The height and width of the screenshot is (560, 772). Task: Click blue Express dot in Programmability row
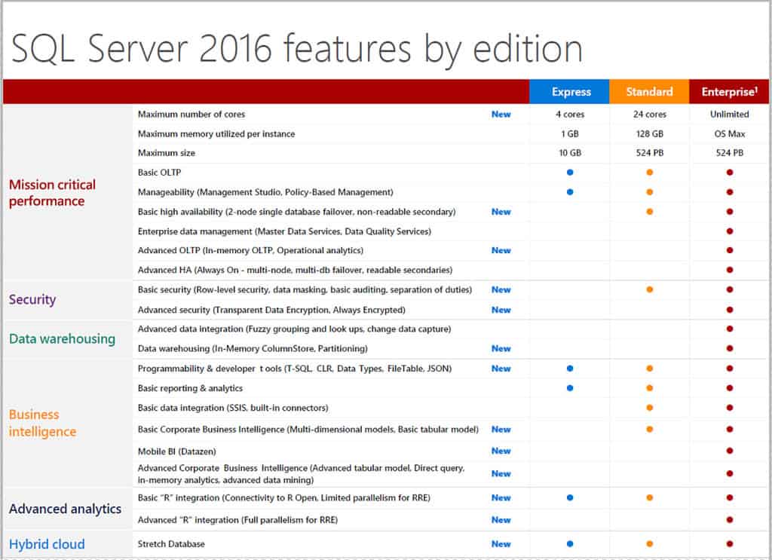(x=570, y=368)
